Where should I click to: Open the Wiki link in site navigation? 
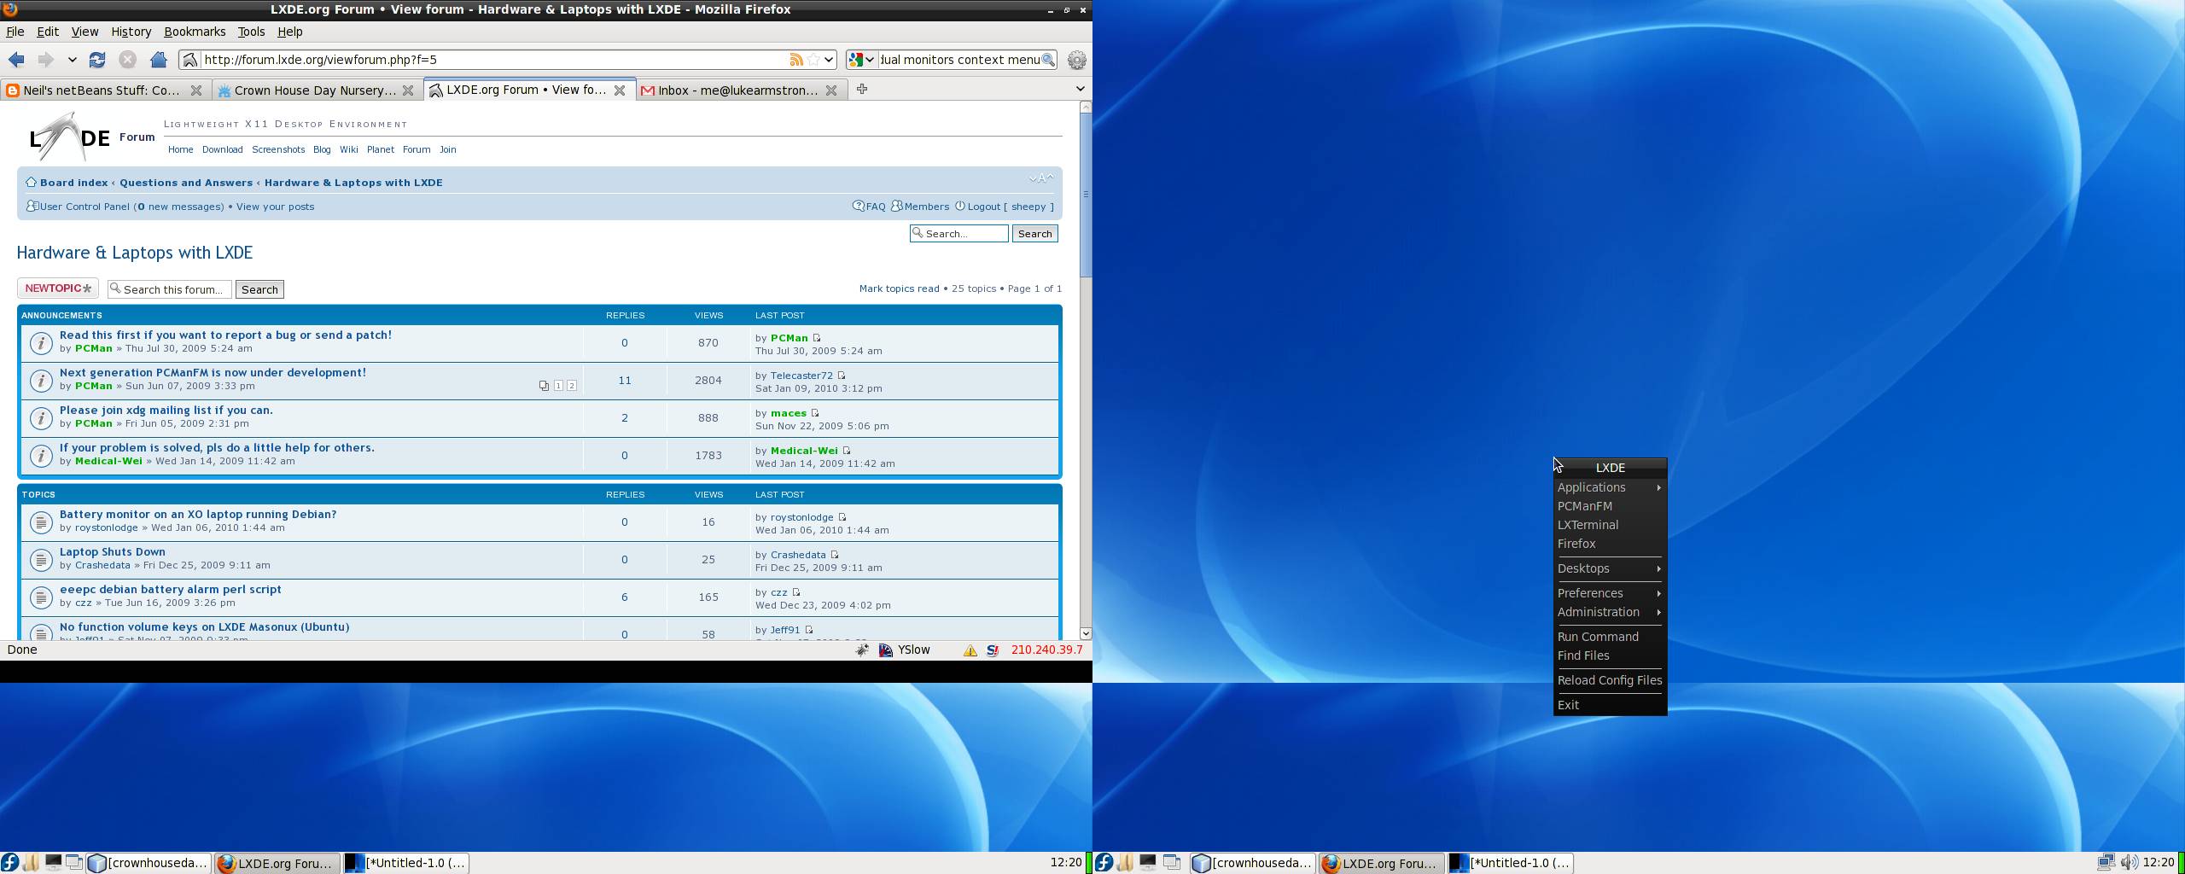349,149
